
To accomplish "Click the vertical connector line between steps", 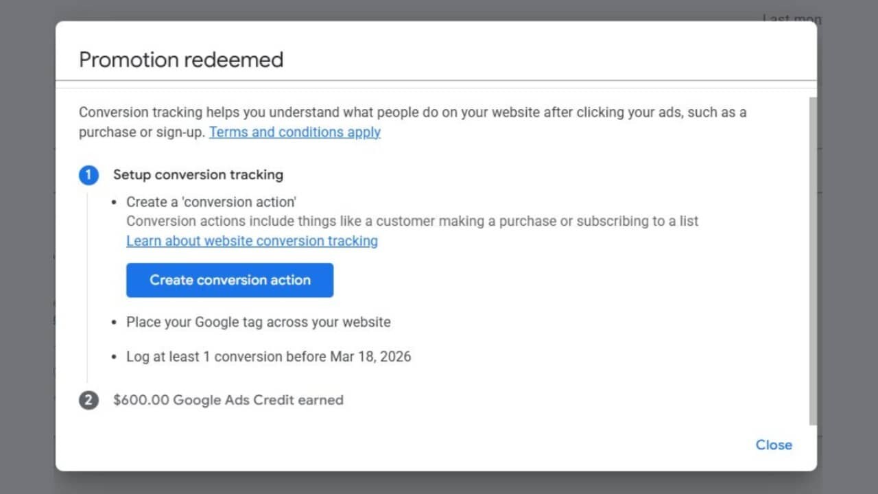I will point(87,288).
